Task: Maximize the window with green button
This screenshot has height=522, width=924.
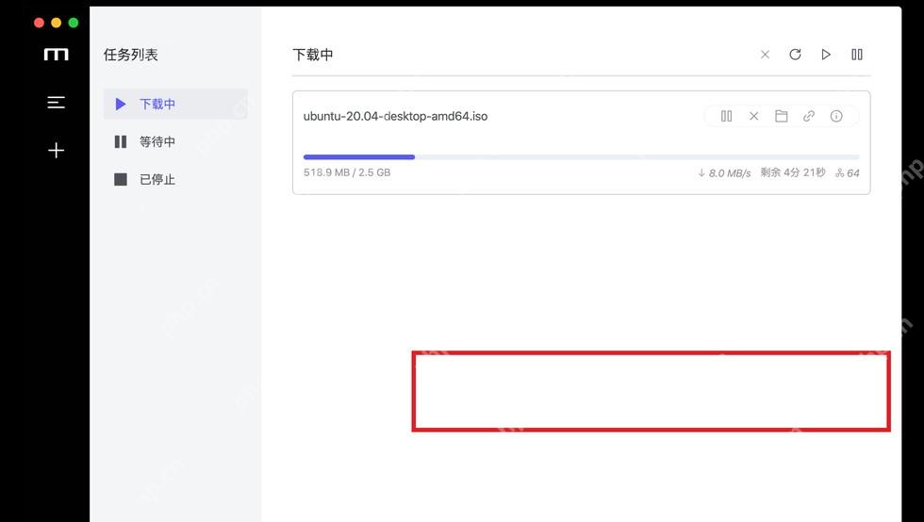Action: (74, 23)
